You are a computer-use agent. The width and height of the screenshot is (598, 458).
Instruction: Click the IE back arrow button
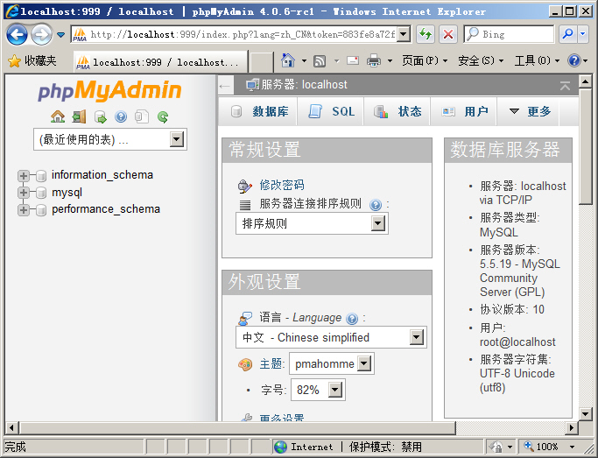pos(17,35)
